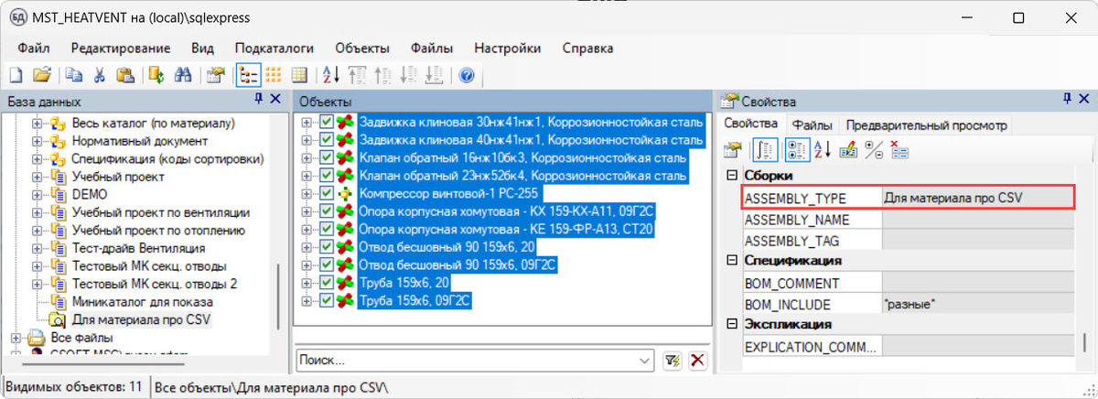Collapse the Экспликация property group

click(731, 325)
